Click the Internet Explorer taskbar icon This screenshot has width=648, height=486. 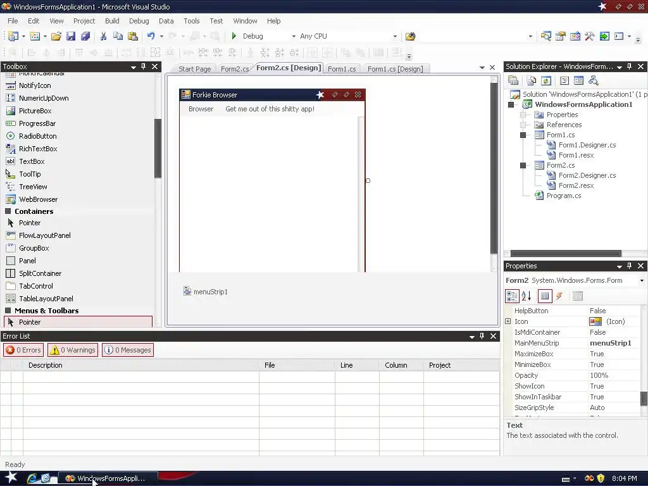32,478
